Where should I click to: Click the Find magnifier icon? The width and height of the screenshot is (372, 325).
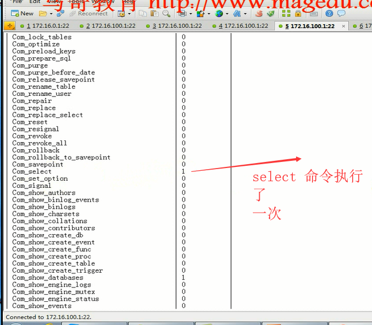(166, 14)
